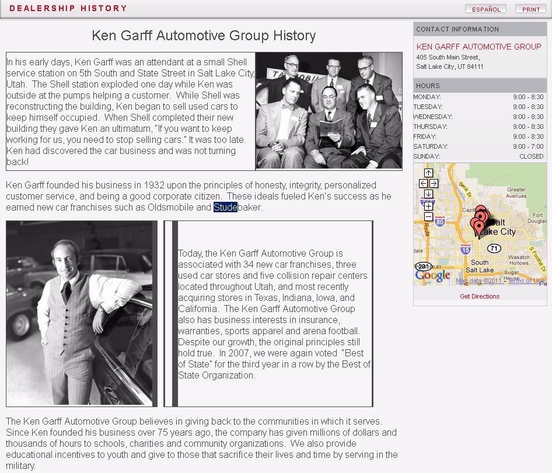Print the dealership history page
Screen dimensions: 552x473
(530, 9)
